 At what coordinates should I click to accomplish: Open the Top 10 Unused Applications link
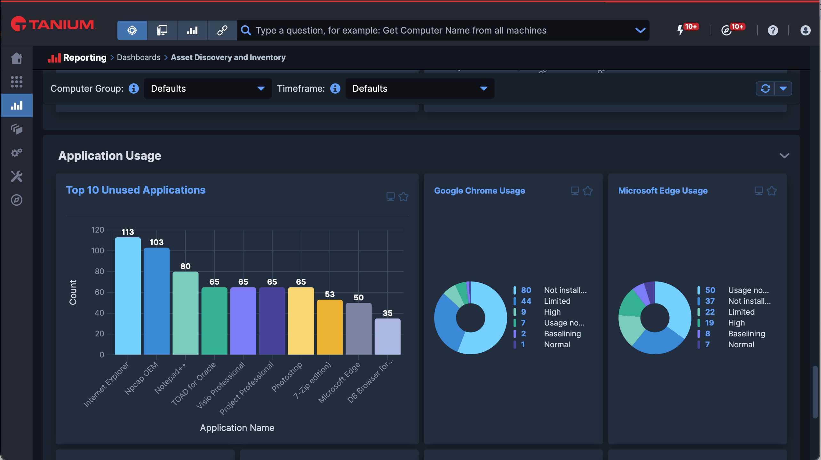[136, 190]
